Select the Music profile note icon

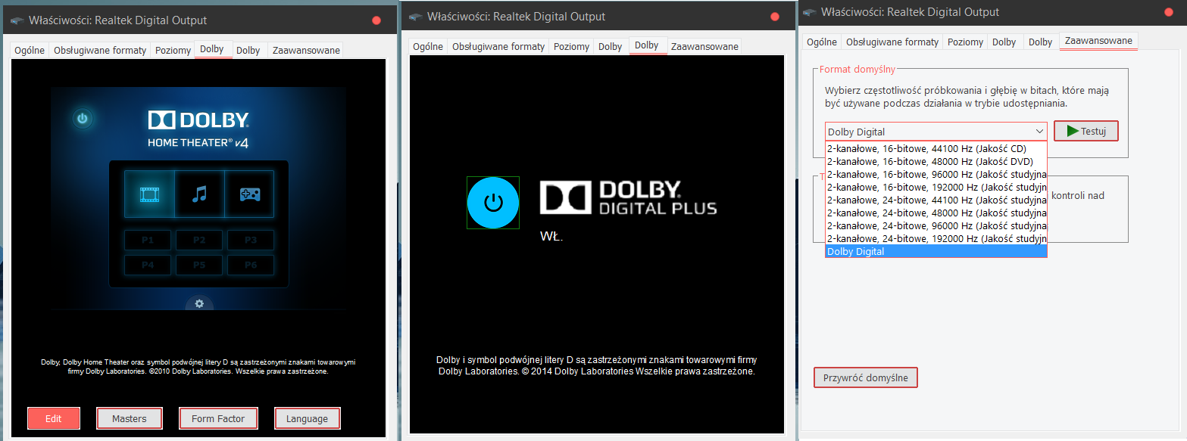[199, 194]
